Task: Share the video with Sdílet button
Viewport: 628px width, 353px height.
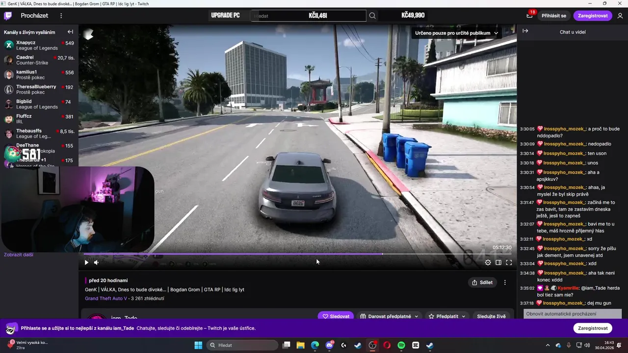Action: point(482,282)
